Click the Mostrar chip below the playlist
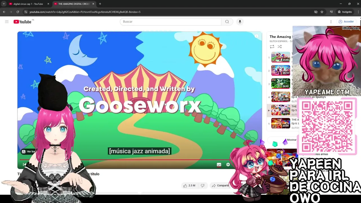 292,140
